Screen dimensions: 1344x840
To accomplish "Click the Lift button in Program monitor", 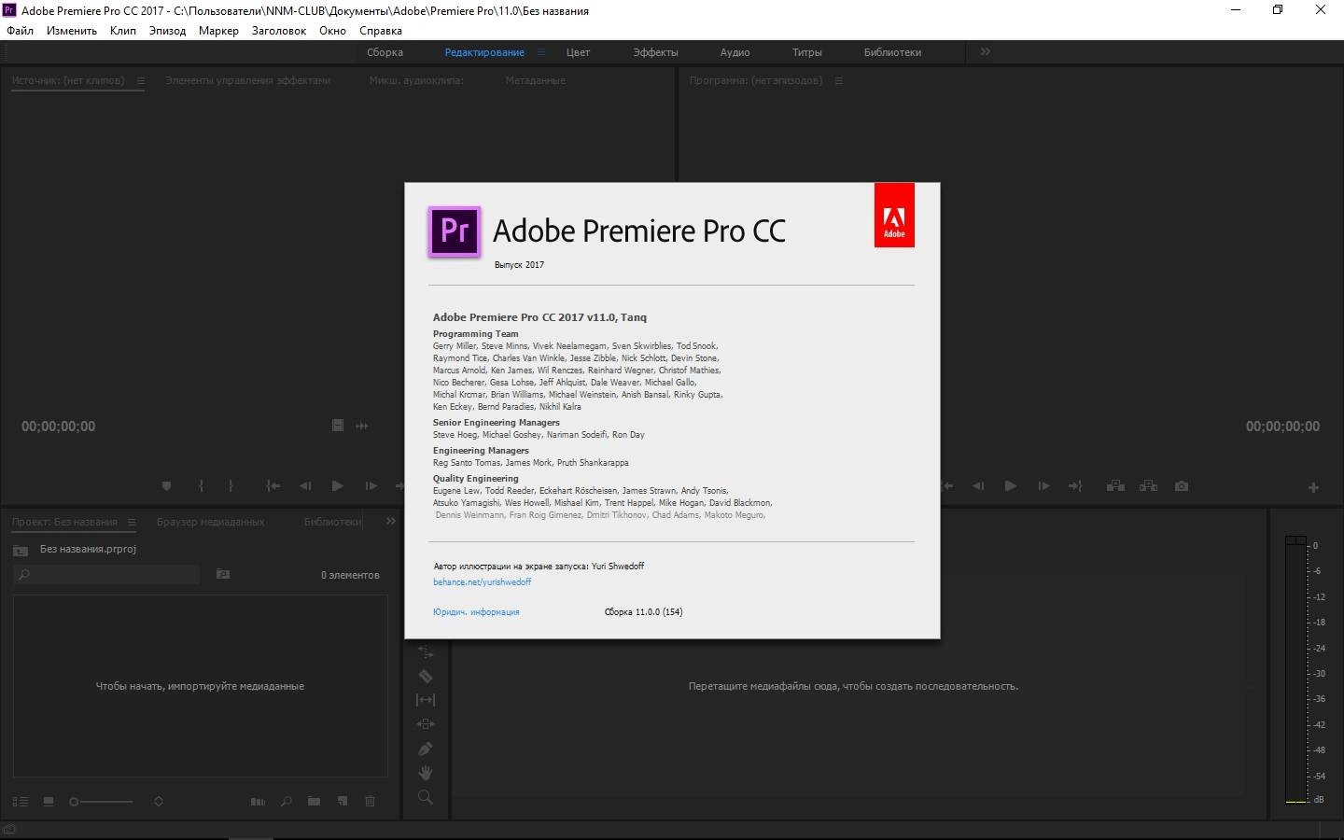I will click(1115, 486).
